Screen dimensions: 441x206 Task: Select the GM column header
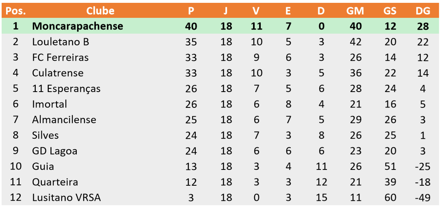click(355, 11)
